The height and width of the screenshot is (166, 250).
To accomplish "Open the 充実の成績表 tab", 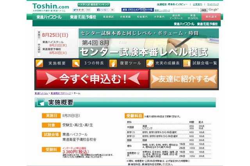I will point(168,63).
